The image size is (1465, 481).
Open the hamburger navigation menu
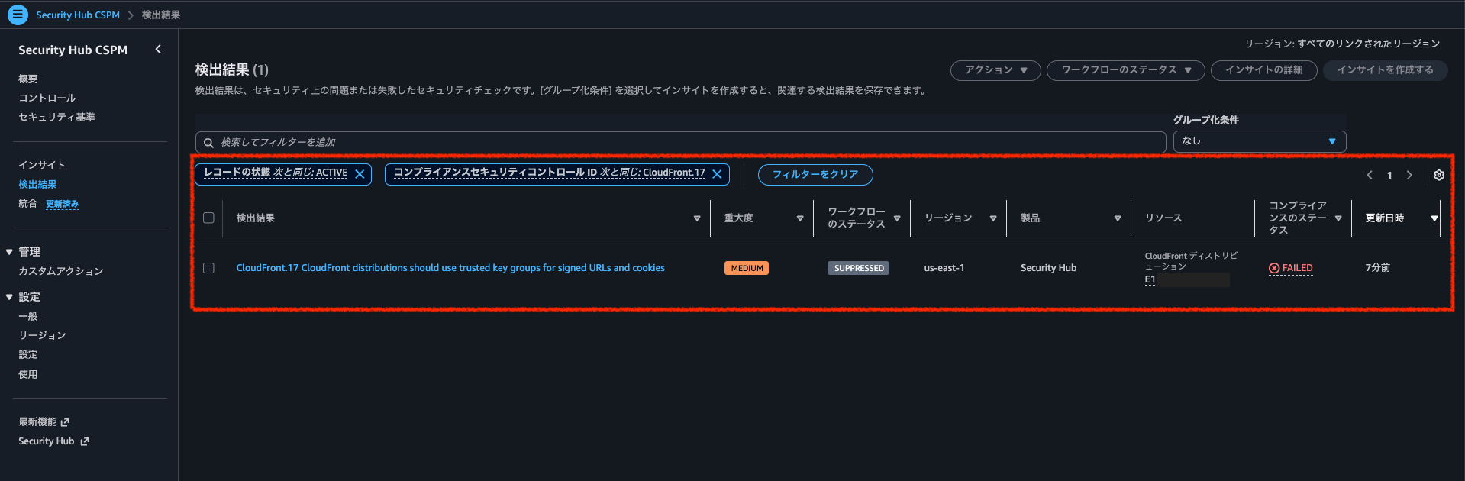coord(18,15)
